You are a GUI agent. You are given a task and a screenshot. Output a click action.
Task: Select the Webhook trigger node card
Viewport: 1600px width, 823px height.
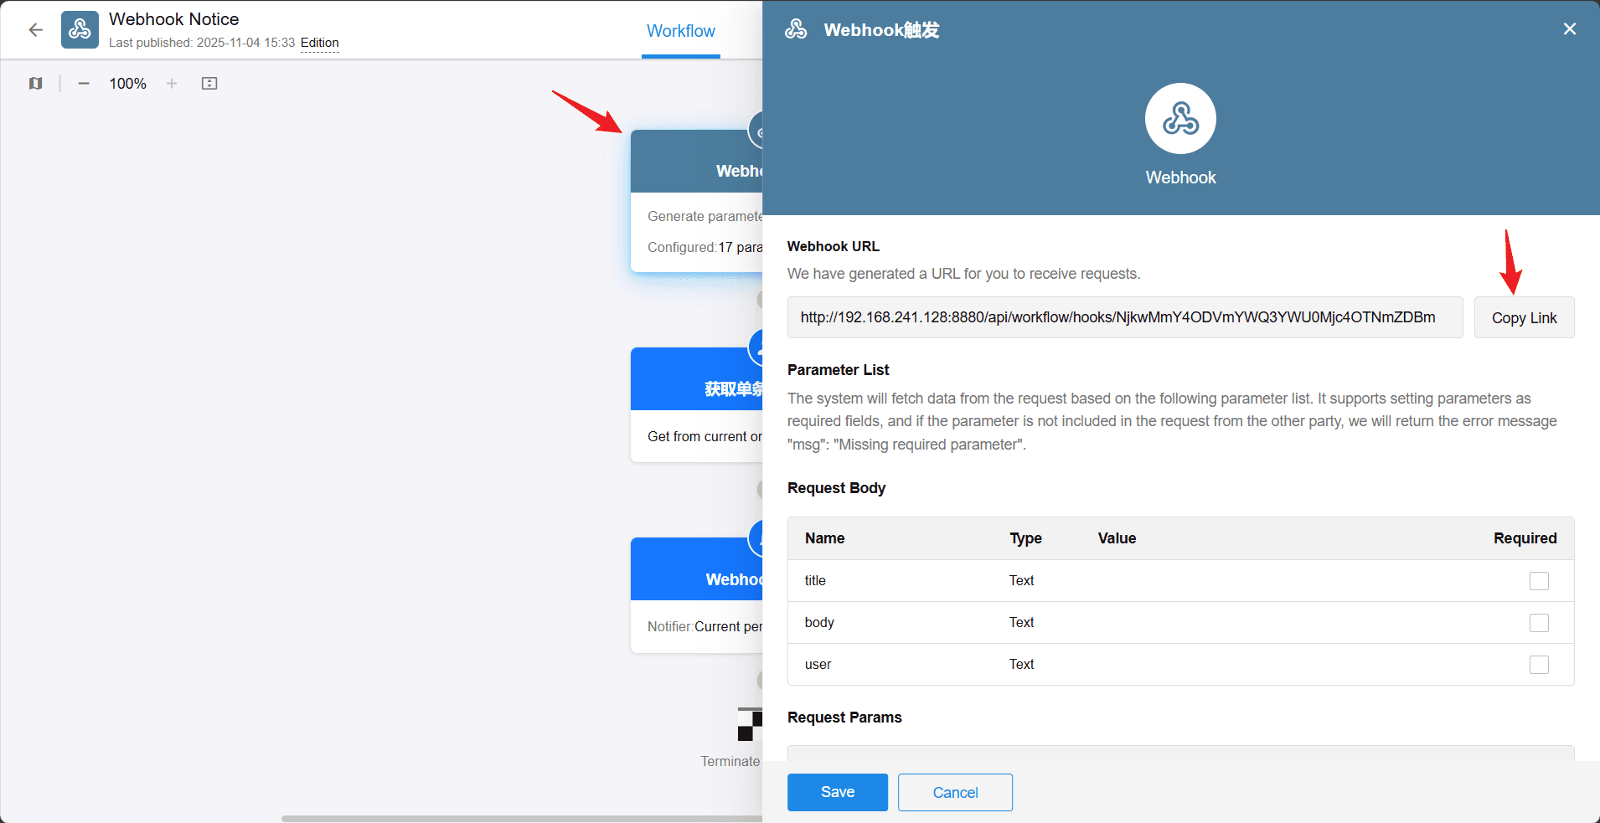click(x=695, y=218)
